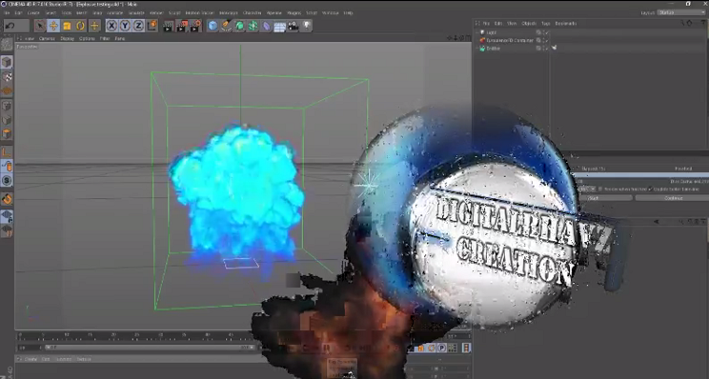Click the Undo arrow icon
709x379 pixels.
10,26
